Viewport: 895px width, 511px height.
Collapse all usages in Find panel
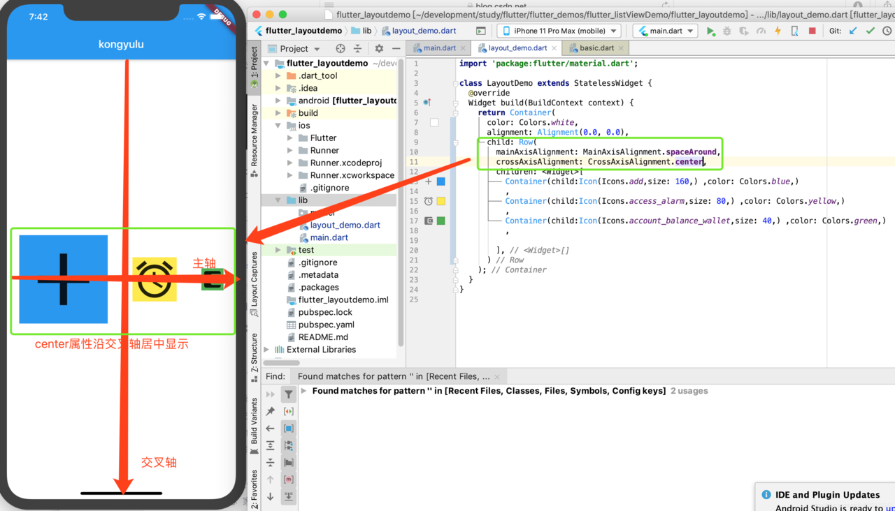[271, 462]
